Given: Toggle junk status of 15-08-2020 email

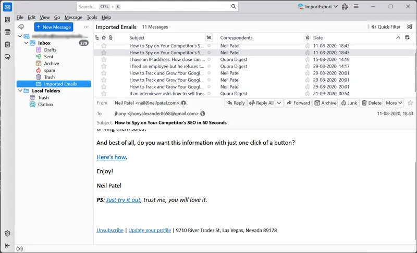Looking at the screenshot, I should tap(308, 59).
